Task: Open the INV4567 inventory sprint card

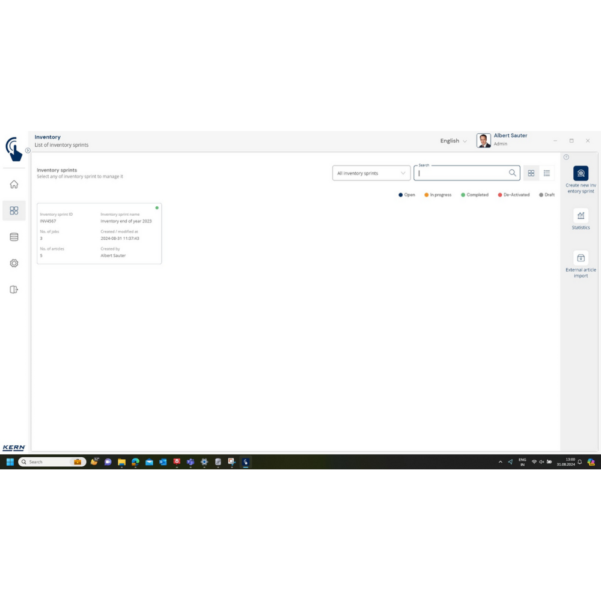Action: point(99,233)
